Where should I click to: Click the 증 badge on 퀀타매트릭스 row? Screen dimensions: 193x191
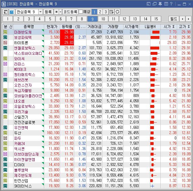pos(5,74)
